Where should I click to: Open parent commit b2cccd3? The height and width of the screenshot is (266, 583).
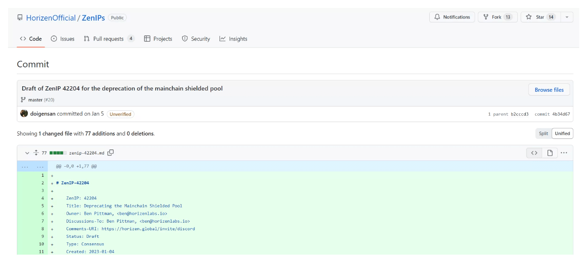click(519, 114)
